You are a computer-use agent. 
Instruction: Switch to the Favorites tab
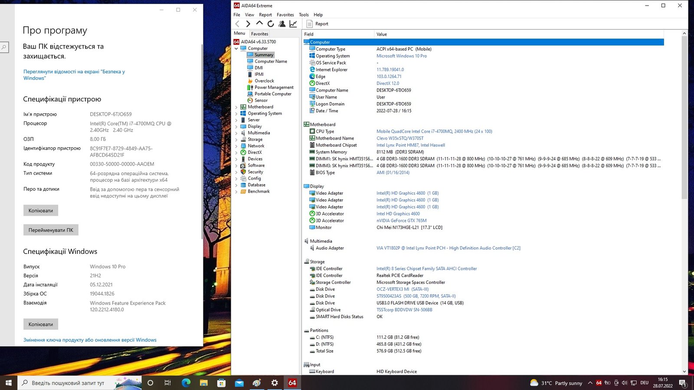259,34
